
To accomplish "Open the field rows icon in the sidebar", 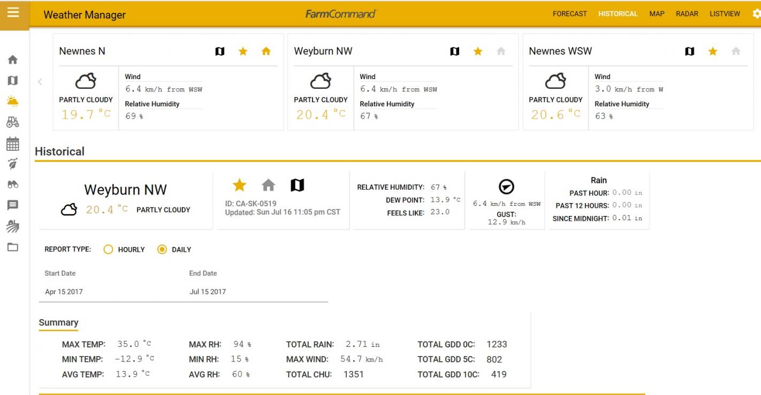I will tap(13, 226).
